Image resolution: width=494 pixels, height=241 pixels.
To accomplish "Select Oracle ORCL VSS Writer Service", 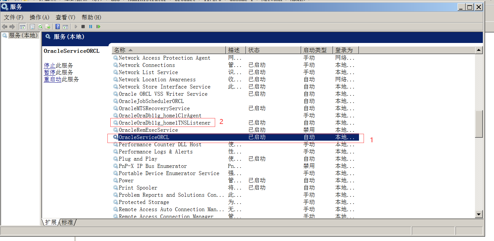I will [x=163, y=94].
